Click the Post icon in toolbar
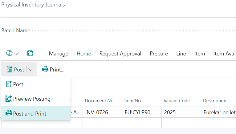The height and width of the screenshot is (134, 236). [9, 69]
